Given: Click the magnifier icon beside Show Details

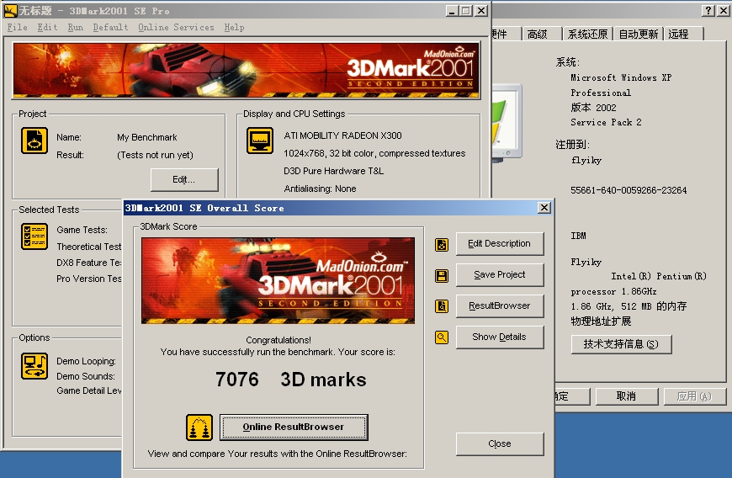Looking at the screenshot, I should point(442,337).
